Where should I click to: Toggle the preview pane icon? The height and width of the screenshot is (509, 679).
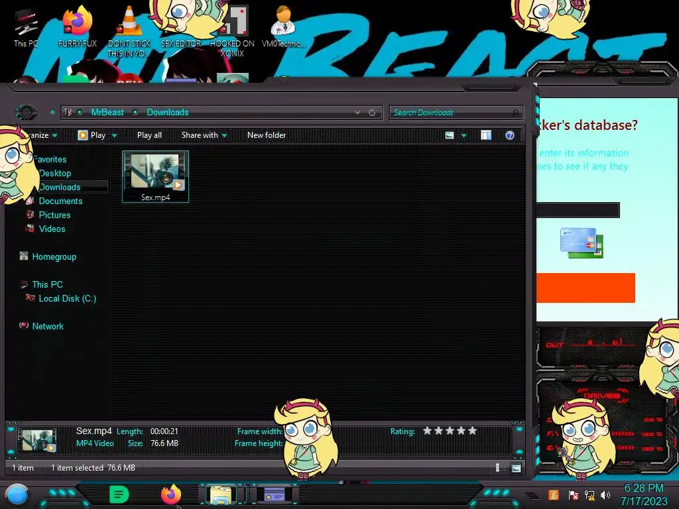click(x=486, y=135)
